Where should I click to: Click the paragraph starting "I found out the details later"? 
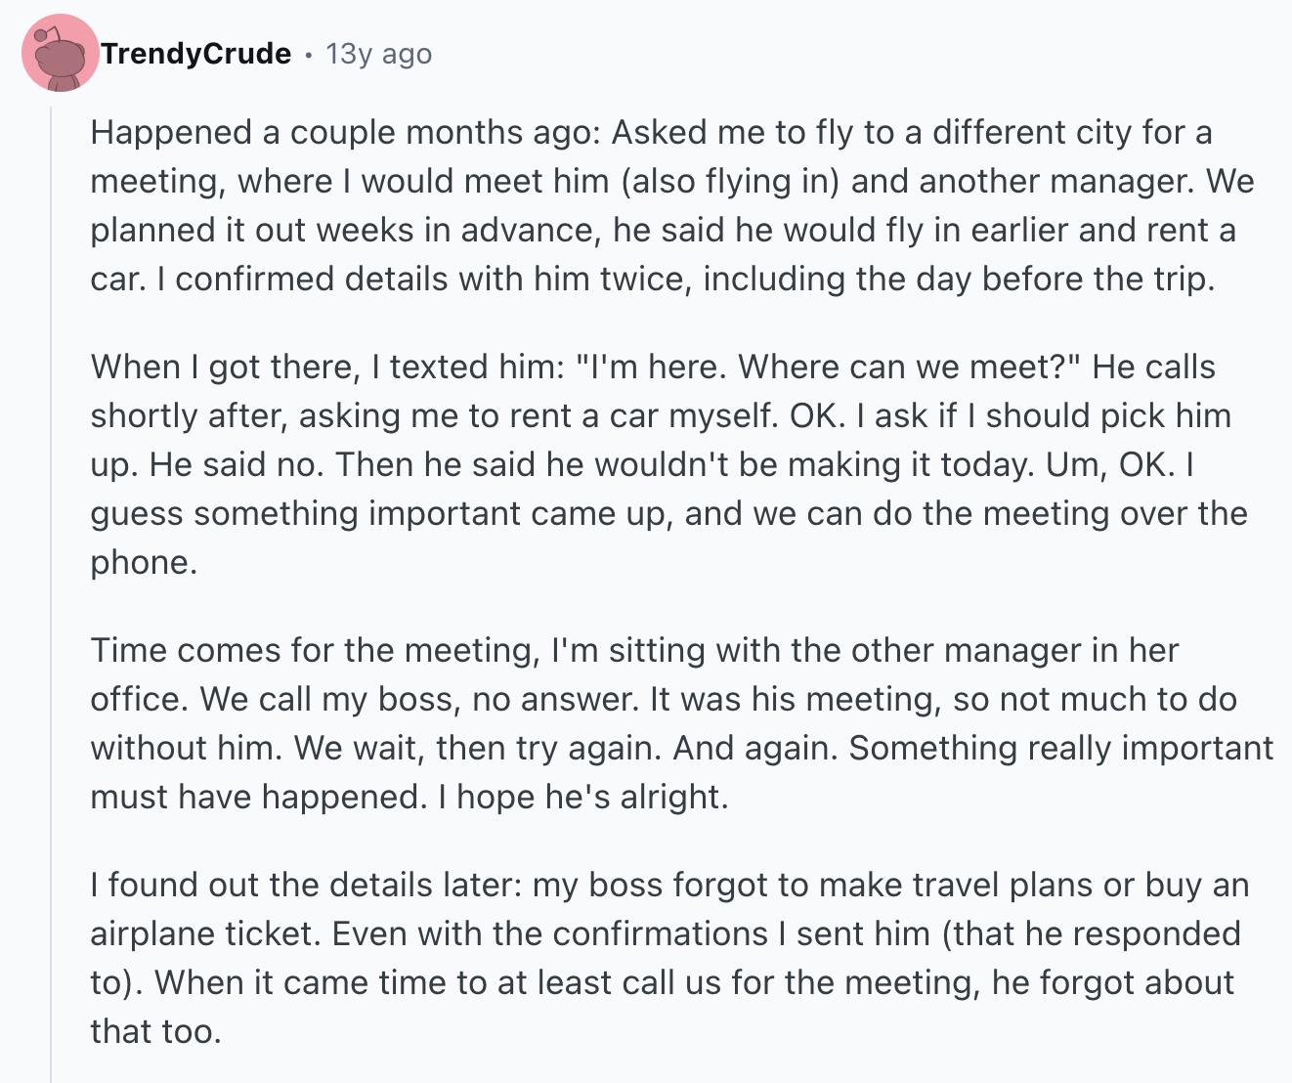665,958
